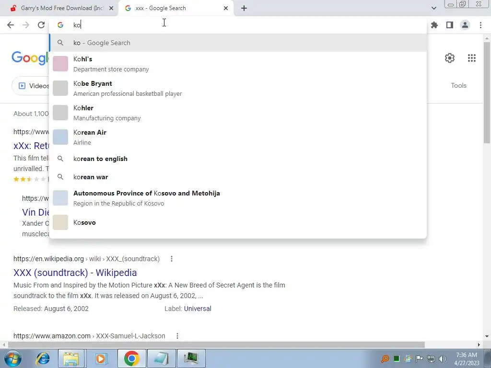
Task: Select the plain Kosovo suggestion
Action: click(238, 222)
